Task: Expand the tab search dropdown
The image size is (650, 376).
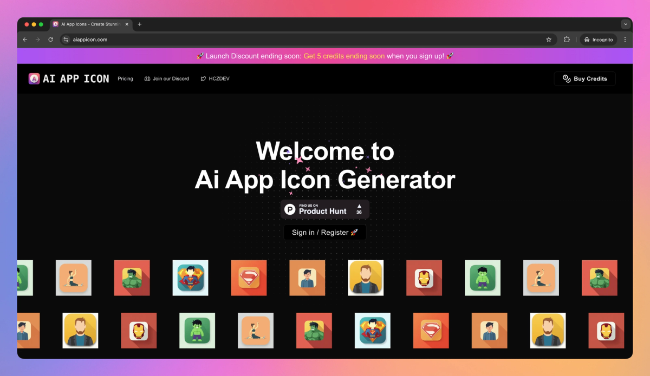Action: point(626,24)
